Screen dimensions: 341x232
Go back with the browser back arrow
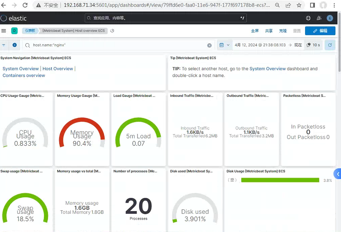(3, 5)
